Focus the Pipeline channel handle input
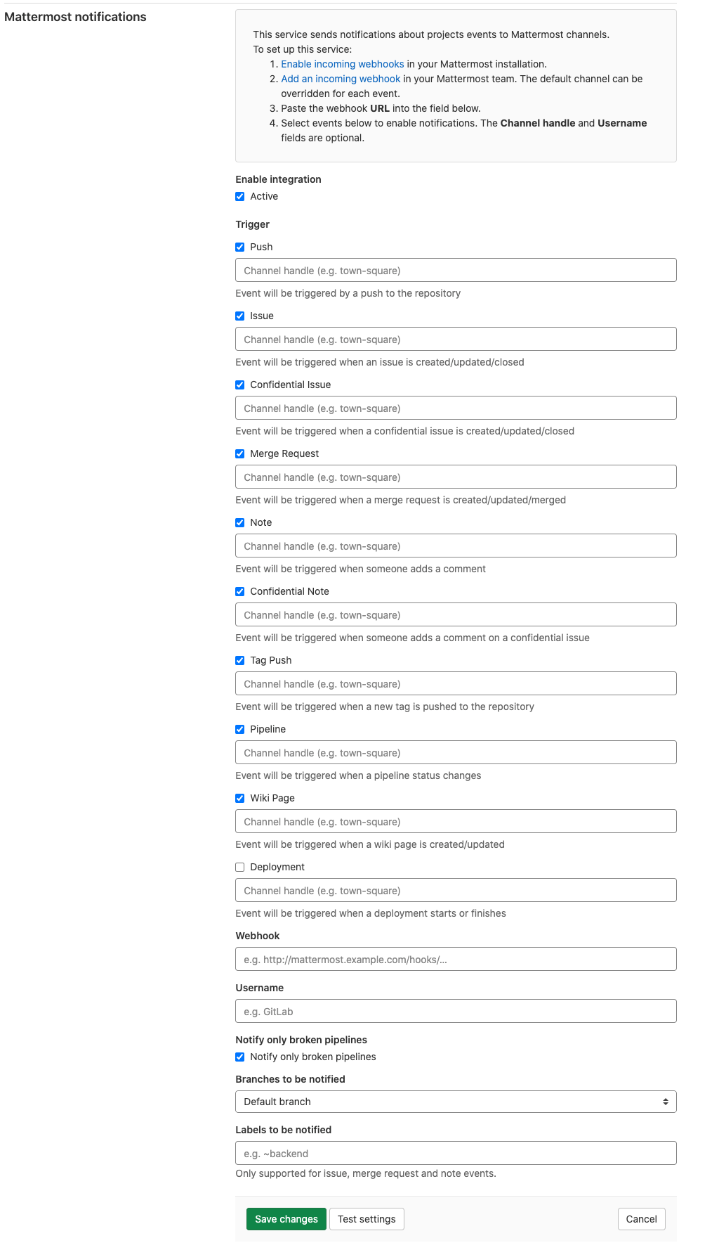The height and width of the screenshot is (1257, 719). [456, 753]
